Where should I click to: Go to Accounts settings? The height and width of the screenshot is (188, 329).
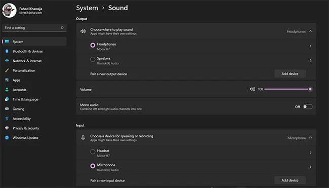[x=34, y=90]
